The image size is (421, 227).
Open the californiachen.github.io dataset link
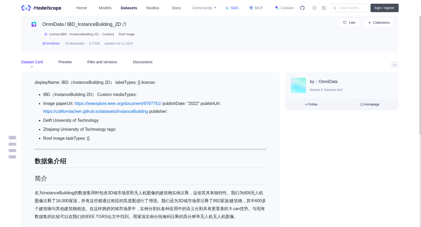pyautogui.click(x=96, y=112)
